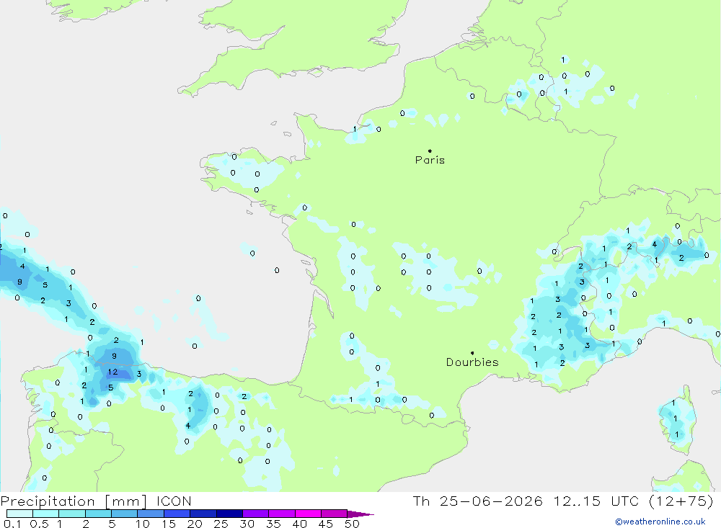Pick the 10–15 mm legend color swatch
721x528 pixels.
[x=151, y=514]
